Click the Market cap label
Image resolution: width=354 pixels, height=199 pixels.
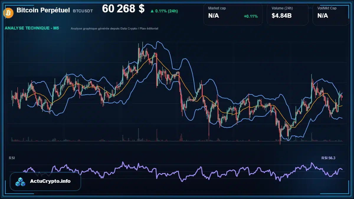click(217, 8)
